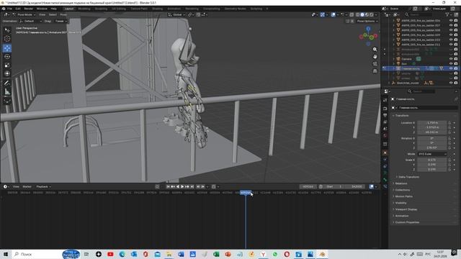Expand the Custom Properties panel
This screenshot has width=461, height=259.
point(407,222)
